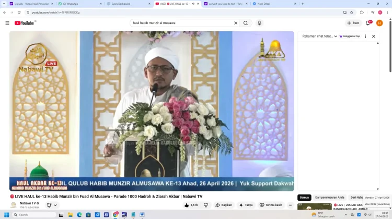Switch to the Yahoo Hasil Pencarian tab

pyautogui.click(x=31, y=4)
